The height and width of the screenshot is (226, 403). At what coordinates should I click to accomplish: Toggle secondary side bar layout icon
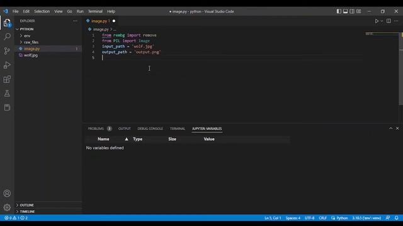point(352,11)
